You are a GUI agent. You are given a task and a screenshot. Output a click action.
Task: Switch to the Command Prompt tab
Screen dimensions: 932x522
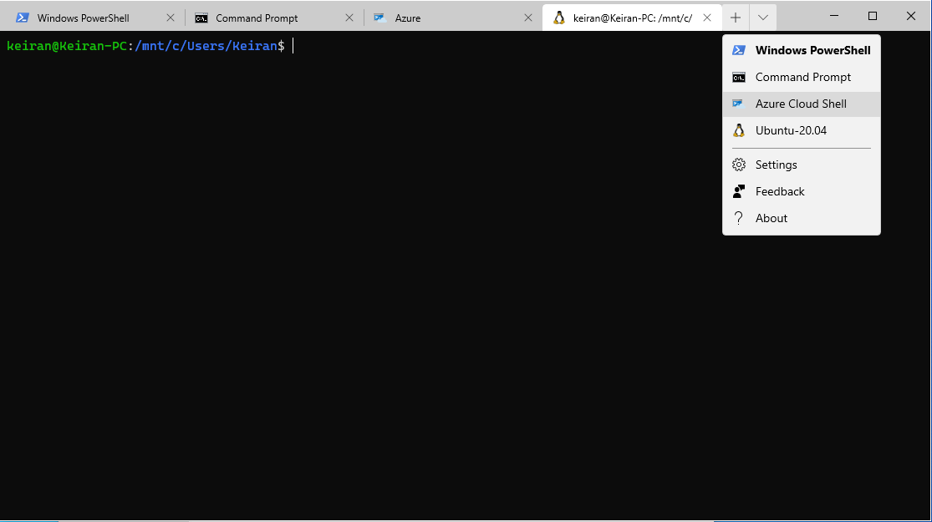pos(274,18)
